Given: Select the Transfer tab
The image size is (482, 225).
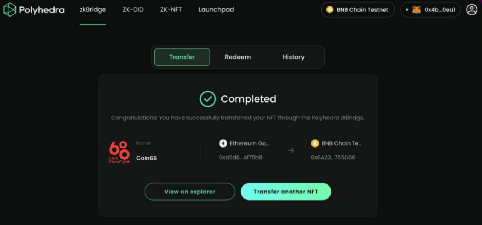Looking at the screenshot, I should [182, 57].
